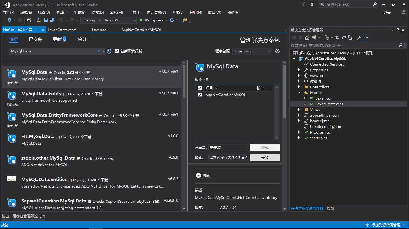Open the Debug configuration dropdown
The image size is (409, 229).
92,20
